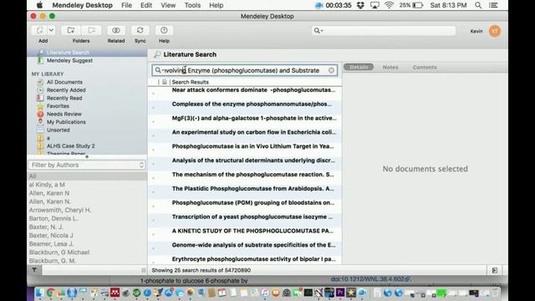Open Favorites in My Library

pyautogui.click(x=58, y=106)
